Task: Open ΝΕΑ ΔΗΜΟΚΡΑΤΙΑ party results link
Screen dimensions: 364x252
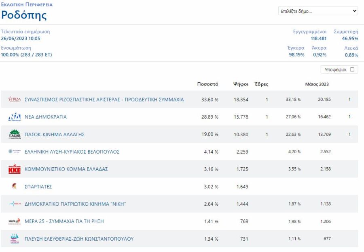Action: pos(46,117)
